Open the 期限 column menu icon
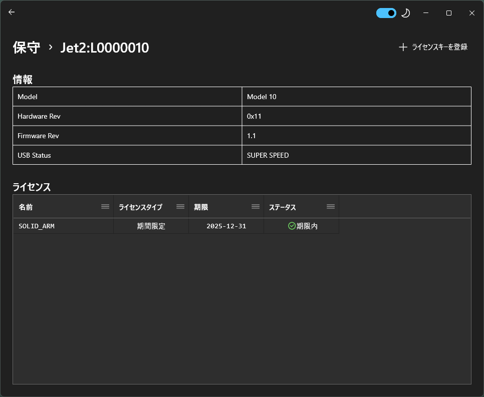This screenshot has width=484, height=397. pyautogui.click(x=256, y=207)
